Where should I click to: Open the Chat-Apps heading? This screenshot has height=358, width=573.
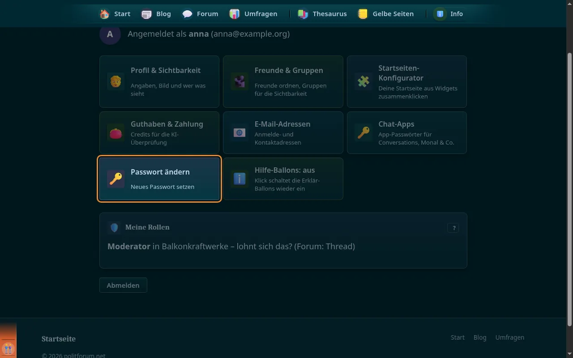[396, 124]
